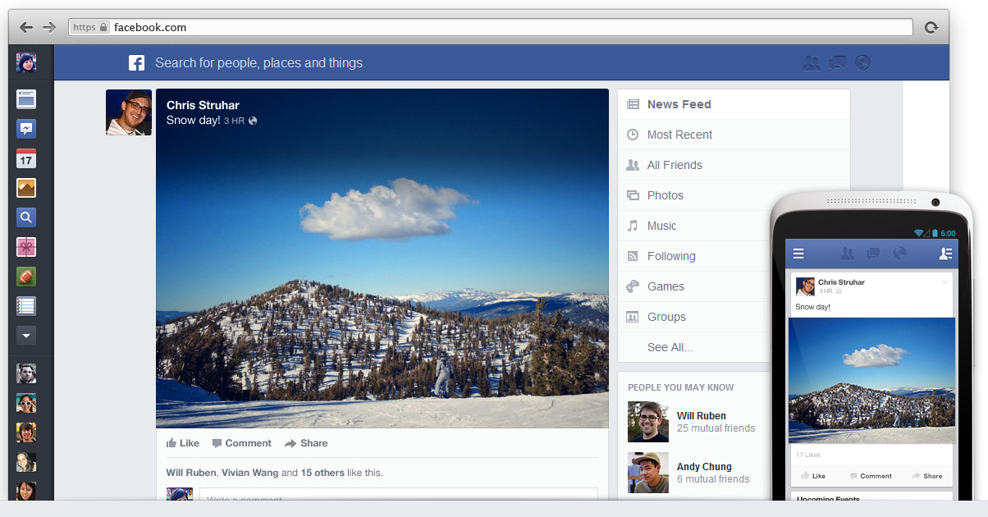The width and height of the screenshot is (988, 517).
Task: Share the Snow day post in the browser
Action: point(306,443)
